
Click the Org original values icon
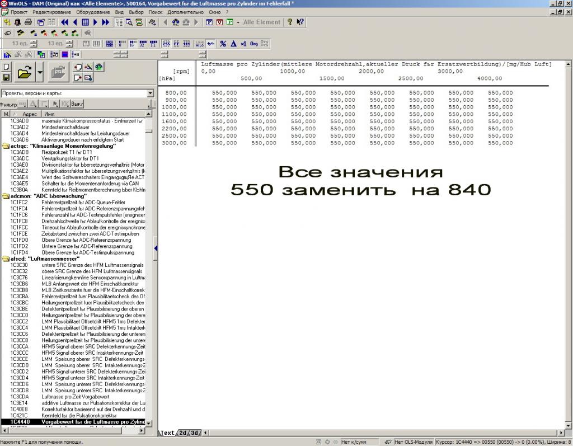pyautogui.click(x=253, y=44)
